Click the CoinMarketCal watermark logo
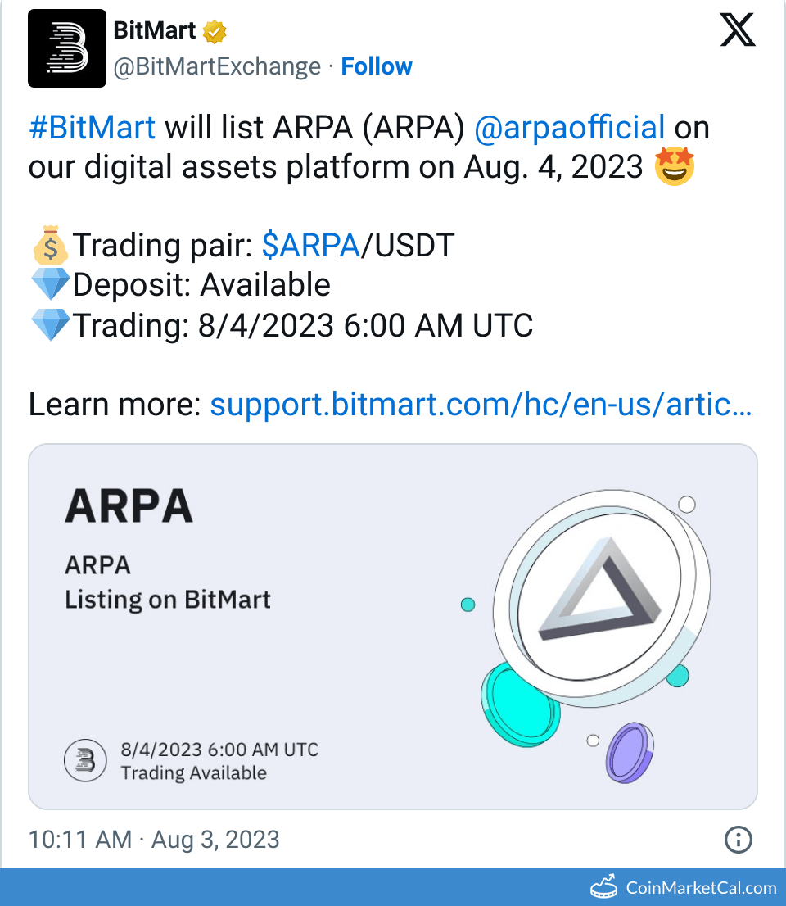The width and height of the screenshot is (786, 906). [x=605, y=887]
